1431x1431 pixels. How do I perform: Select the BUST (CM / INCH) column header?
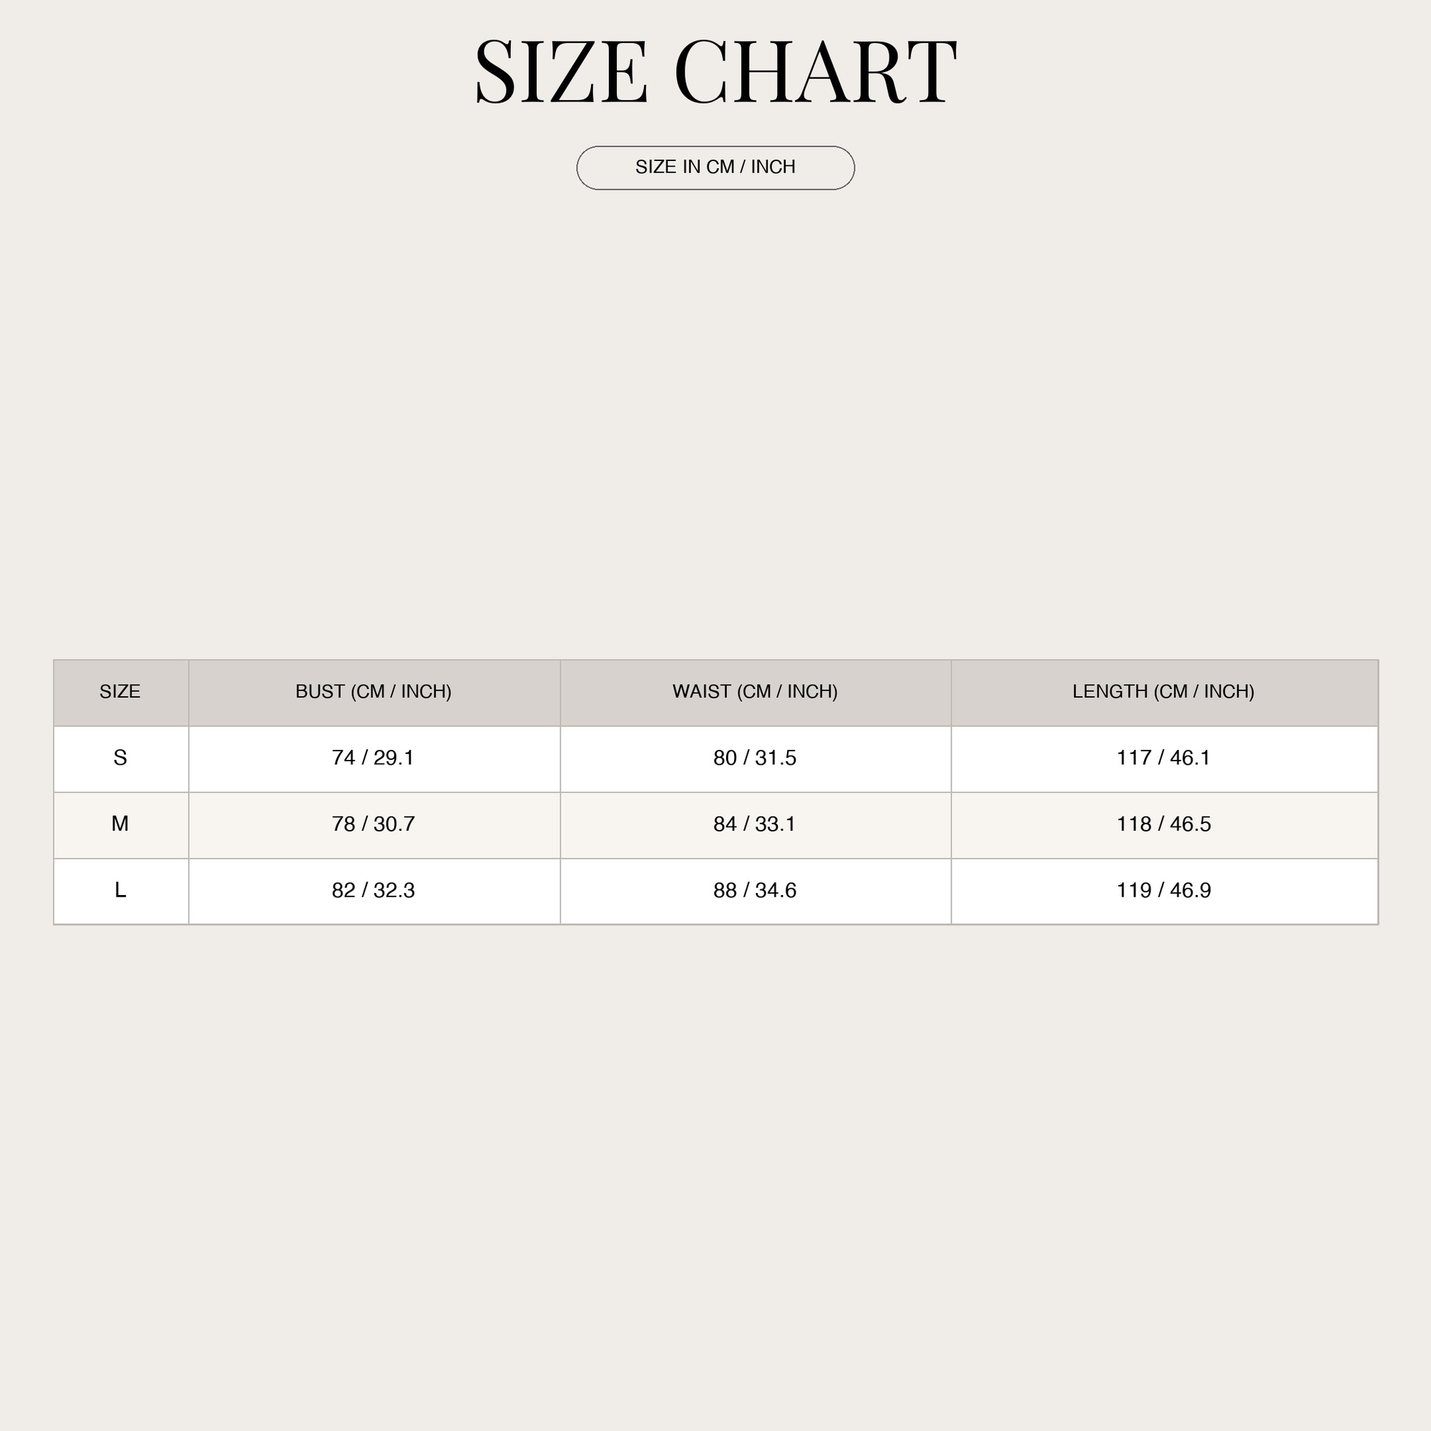click(x=374, y=693)
